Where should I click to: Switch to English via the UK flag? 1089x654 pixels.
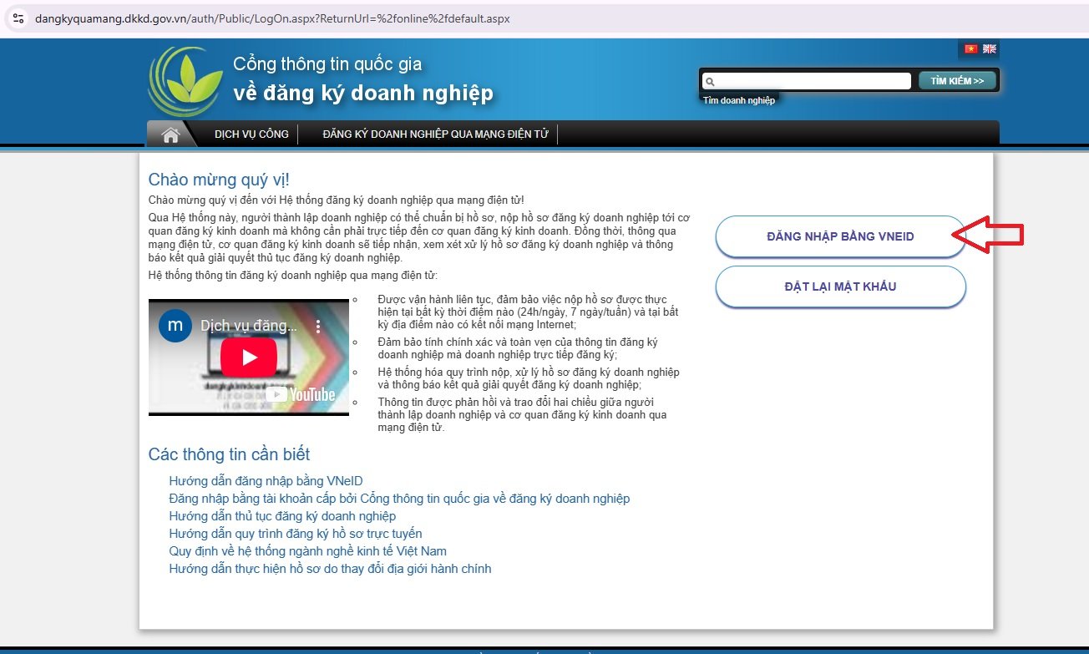(x=990, y=49)
